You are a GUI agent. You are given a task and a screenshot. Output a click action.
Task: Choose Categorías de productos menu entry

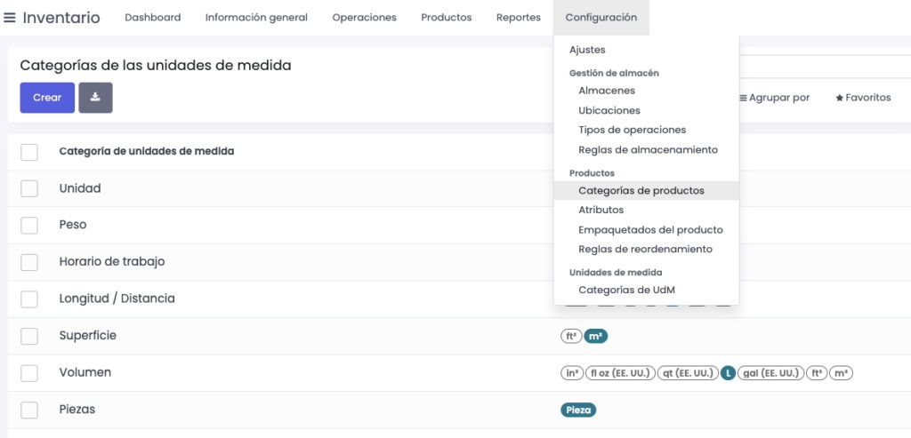click(641, 190)
